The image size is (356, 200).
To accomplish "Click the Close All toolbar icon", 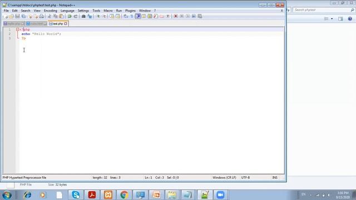I will (x=36, y=16).
